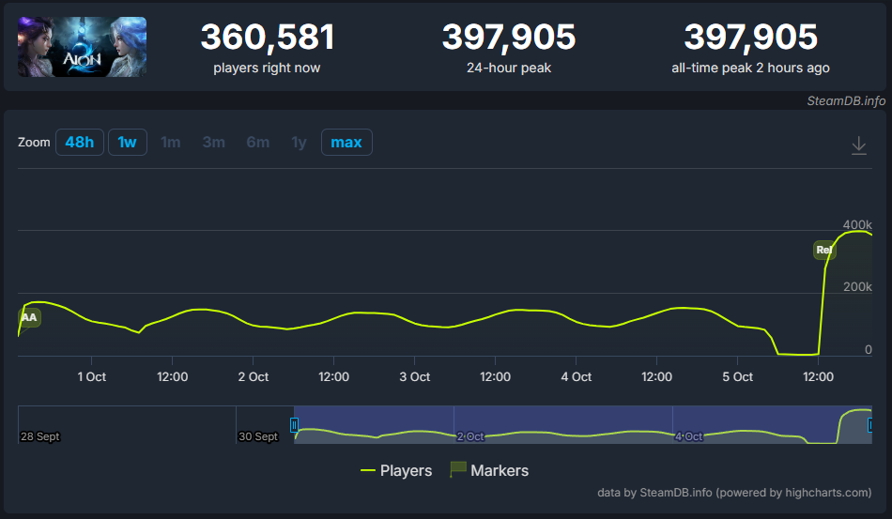Set zoom to 1w
Image resolution: width=892 pixels, height=519 pixels.
coord(128,142)
